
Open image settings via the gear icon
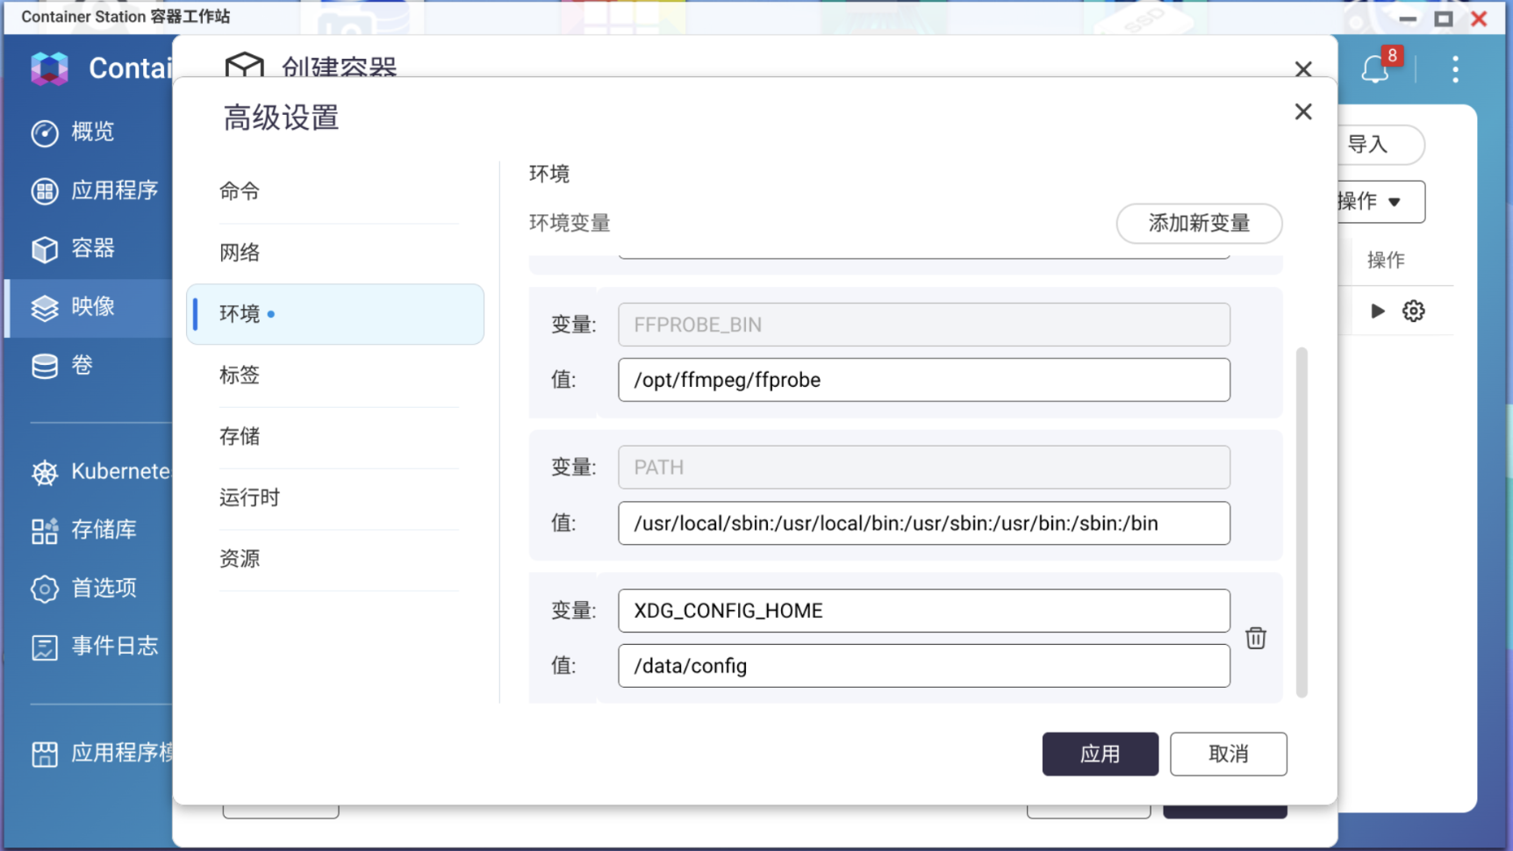[x=1413, y=311]
